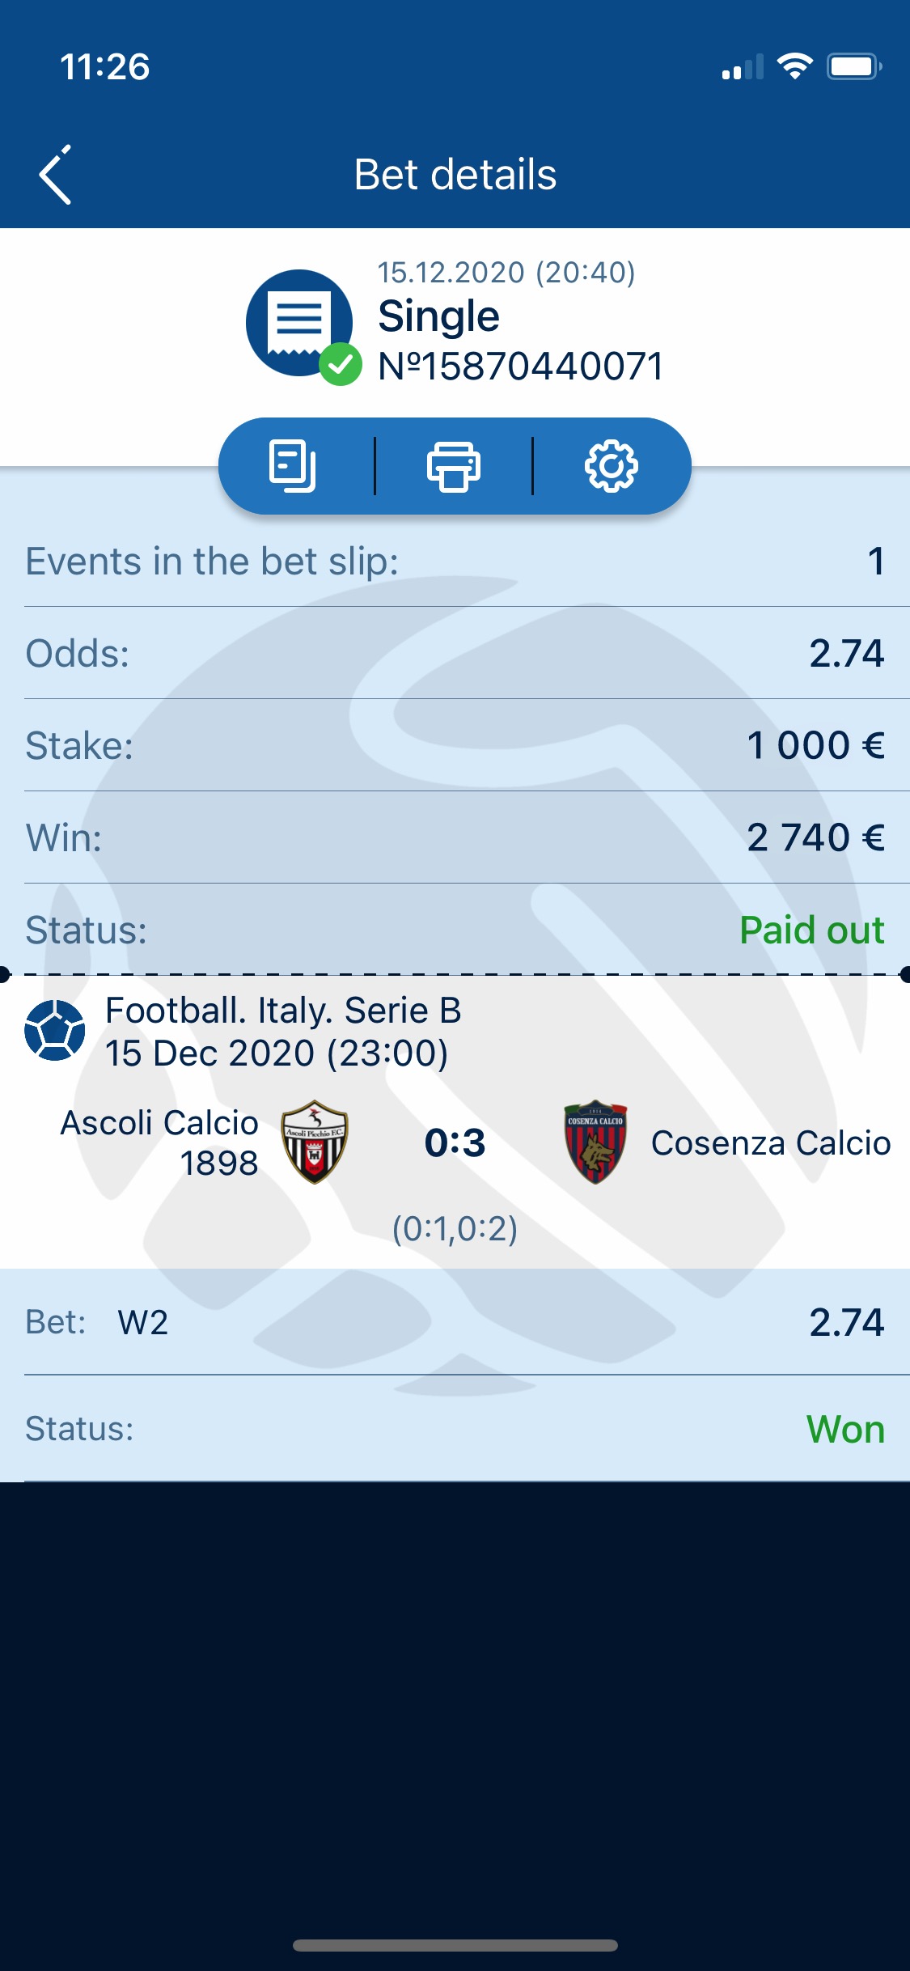This screenshot has width=910, height=1971.
Task: Tap the green checkmark status badge
Action: (x=341, y=364)
